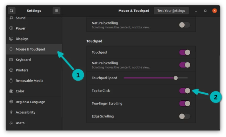Click the Region & Language globe icon

11,102
